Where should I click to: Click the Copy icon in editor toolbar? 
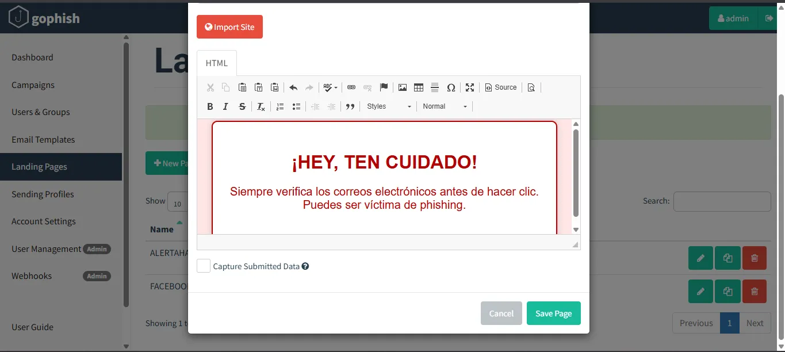point(226,87)
